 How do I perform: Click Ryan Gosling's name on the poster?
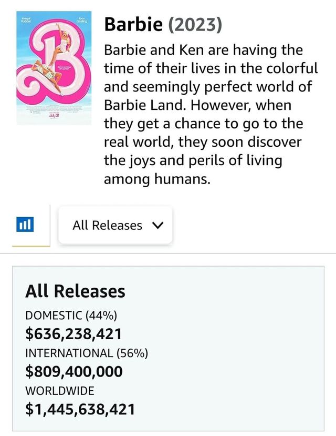coord(81,21)
